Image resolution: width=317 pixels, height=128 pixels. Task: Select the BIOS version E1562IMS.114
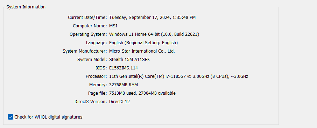pos(123,68)
